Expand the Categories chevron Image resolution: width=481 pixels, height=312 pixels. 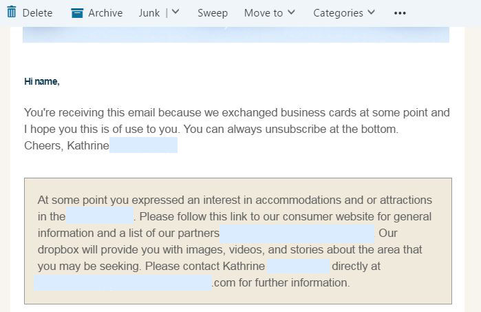click(372, 12)
